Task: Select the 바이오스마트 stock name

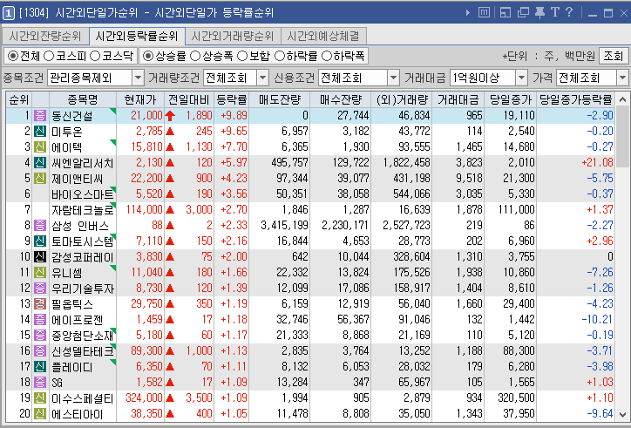Action: pyautogui.click(x=83, y=194)
